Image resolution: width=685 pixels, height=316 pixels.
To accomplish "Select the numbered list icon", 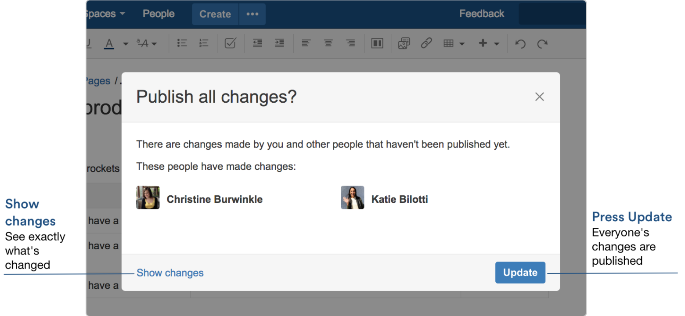I will 204,43.
